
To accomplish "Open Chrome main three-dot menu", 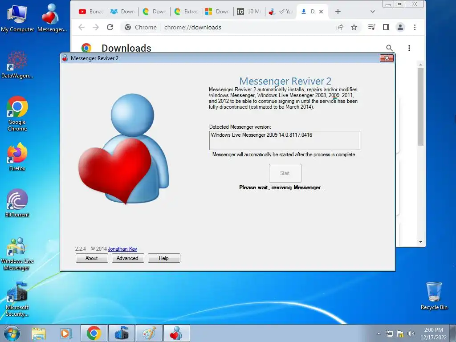I will tap(415, 27).
